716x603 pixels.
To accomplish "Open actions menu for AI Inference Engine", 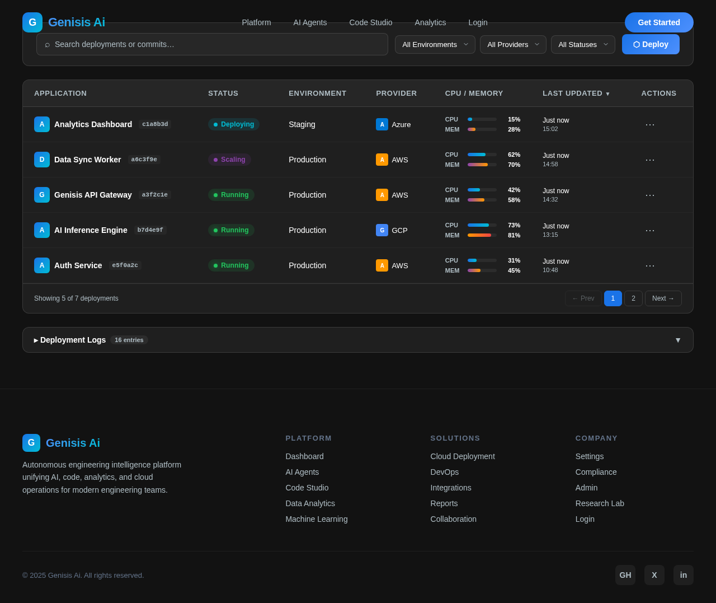I will point(650,230).
